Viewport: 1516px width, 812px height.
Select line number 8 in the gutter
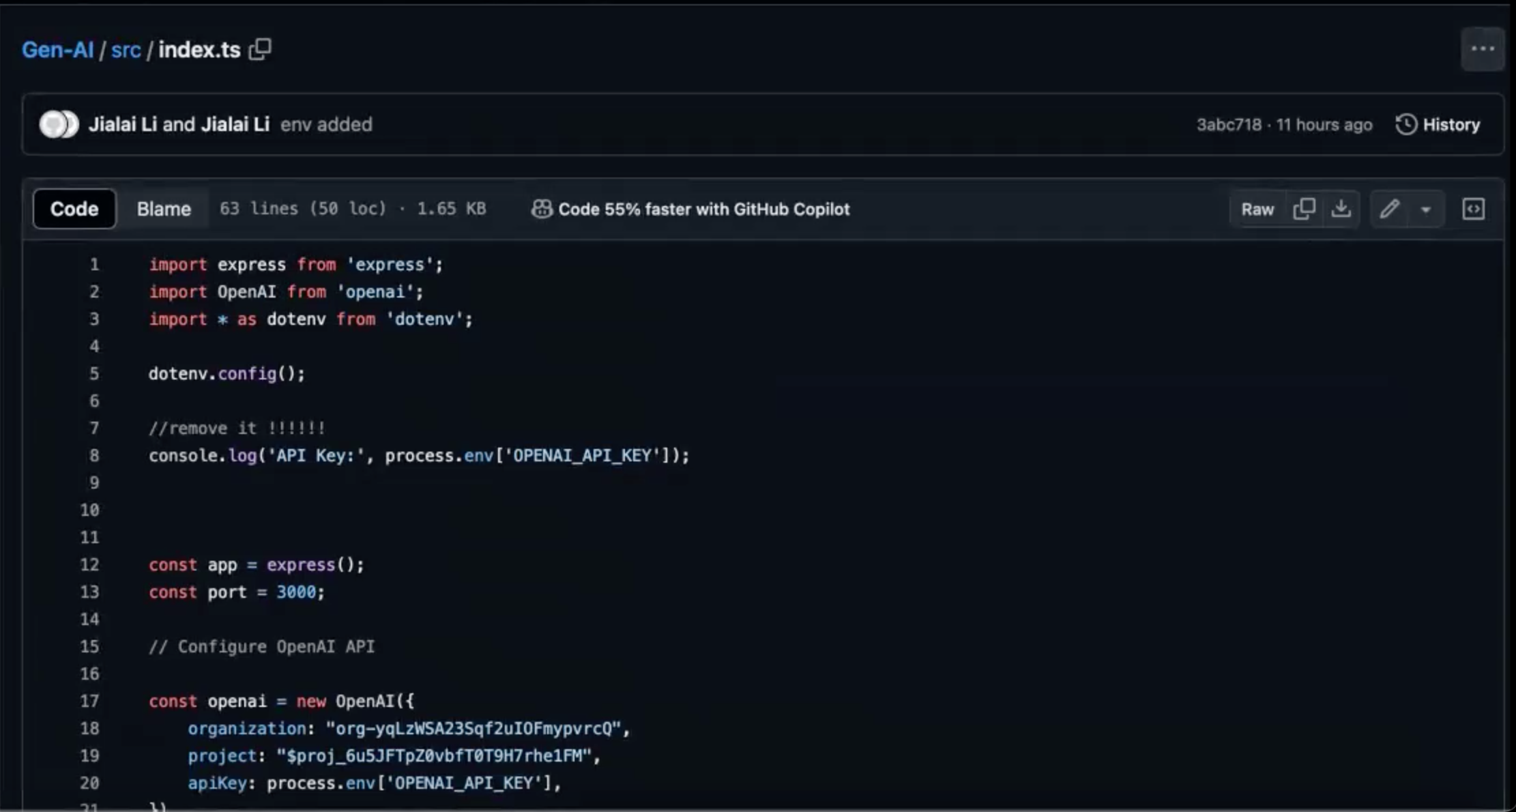click(94, 455)
